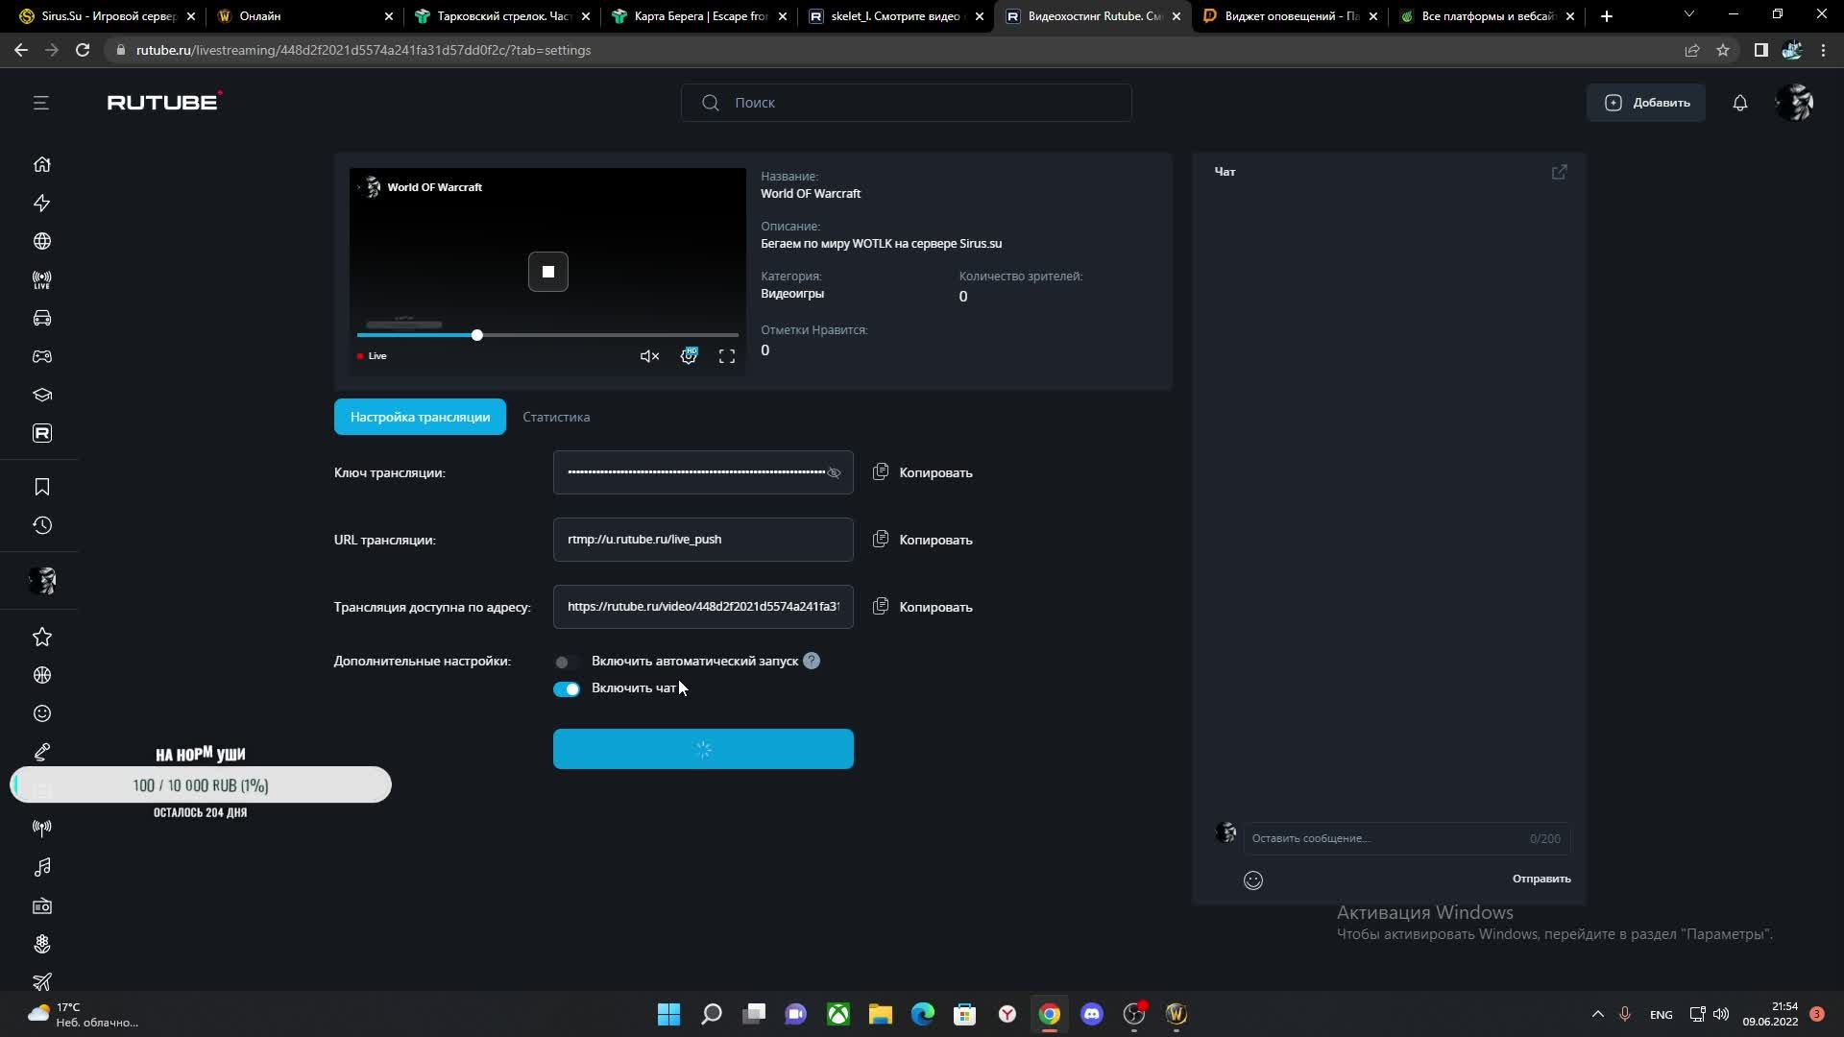The height and width of the screenshot is (1037, 1844).
Task: Click the chat message input field
Action: point(1407,838)
